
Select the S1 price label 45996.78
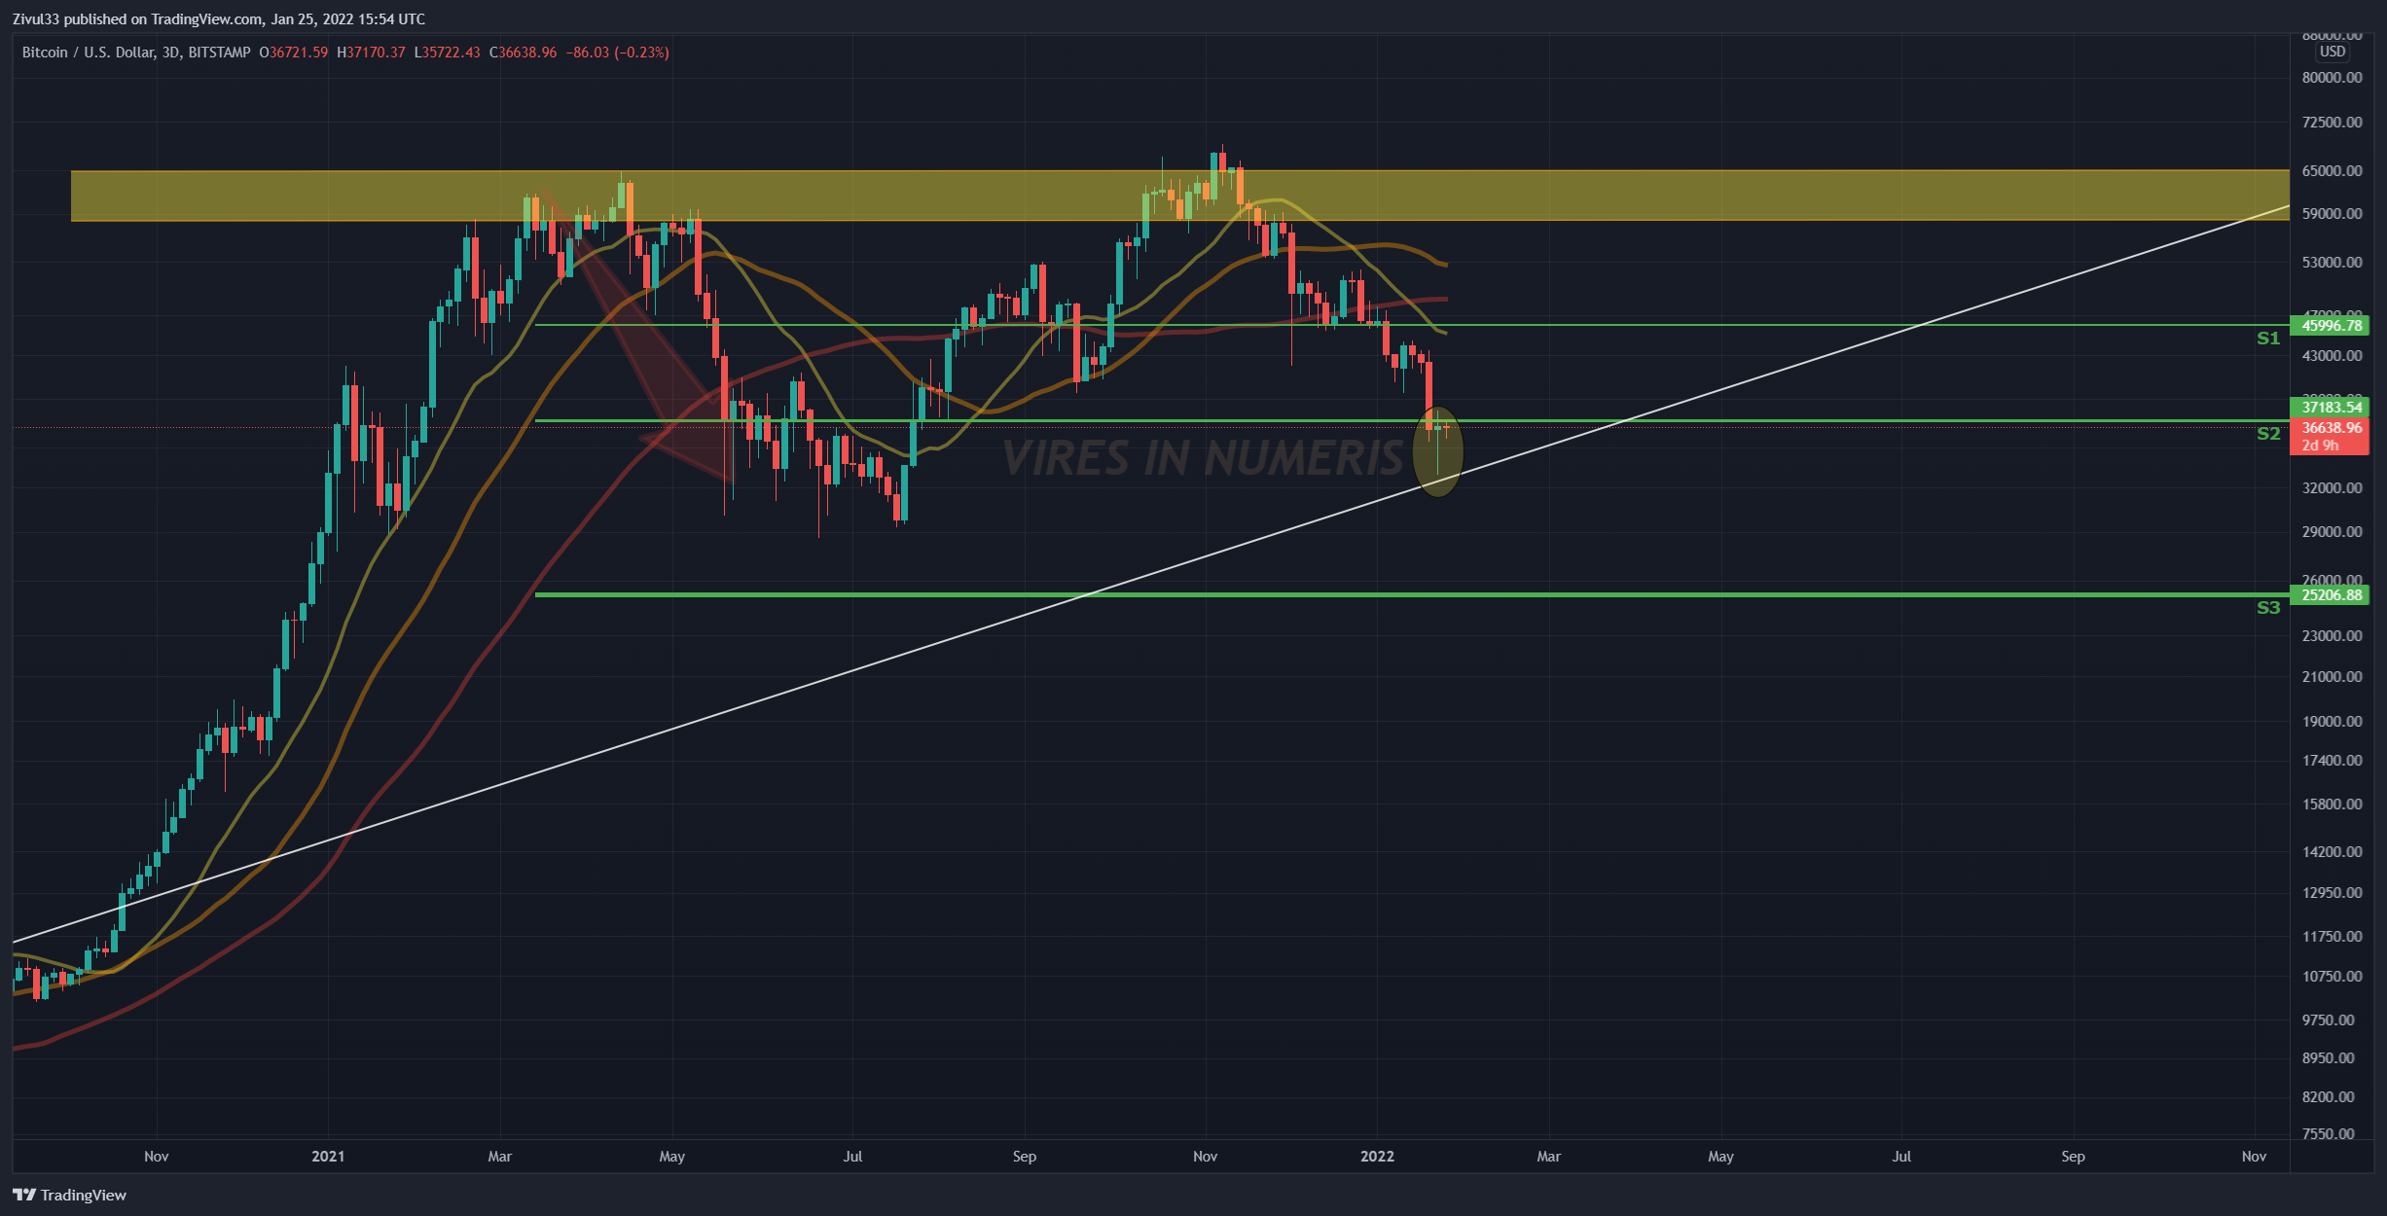pos(2330,326)
